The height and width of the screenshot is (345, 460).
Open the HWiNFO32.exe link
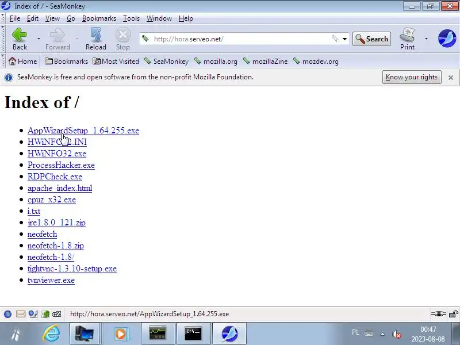click(x=57, y=154)
